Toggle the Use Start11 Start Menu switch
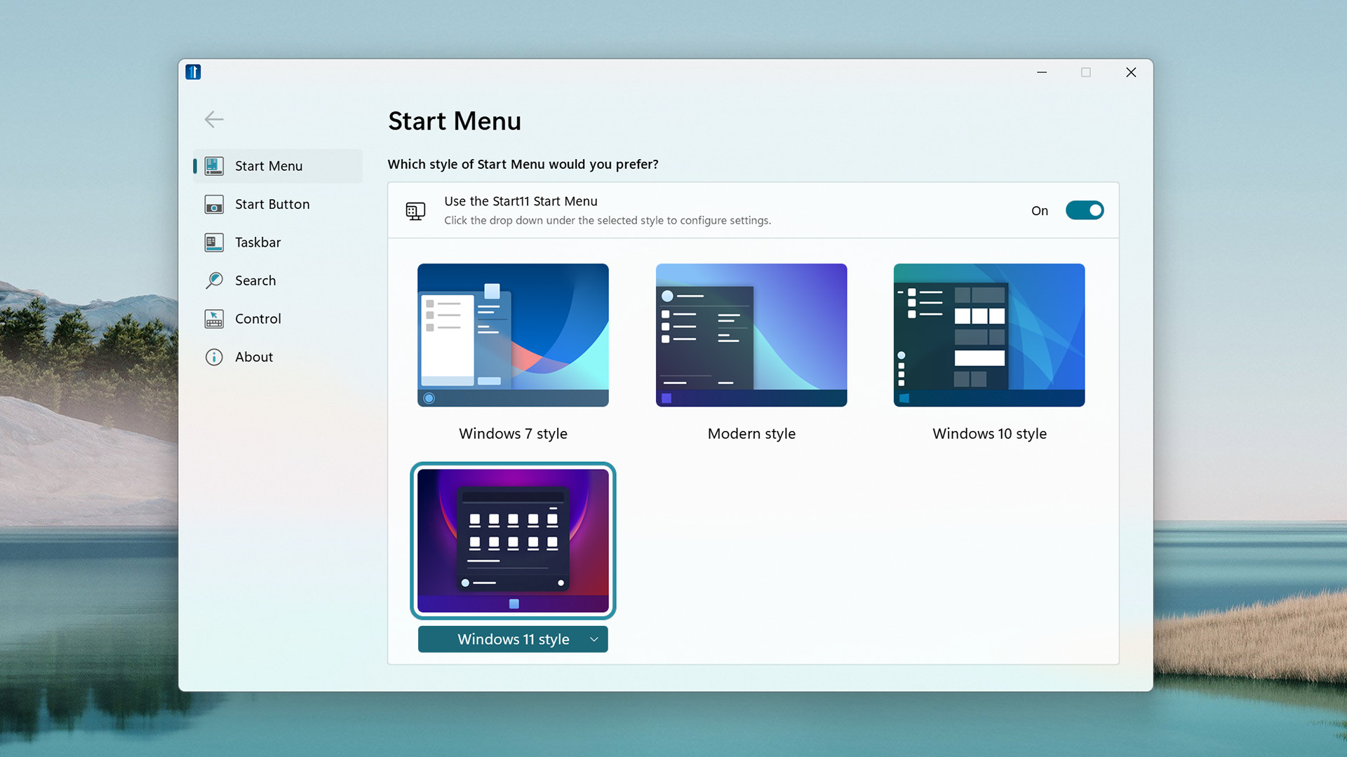Screen dimensions: 1347x757 click(1084, 210)
